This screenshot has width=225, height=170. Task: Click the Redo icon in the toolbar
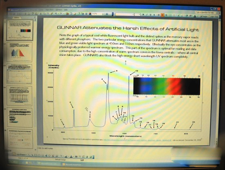[x=61, y=14]
